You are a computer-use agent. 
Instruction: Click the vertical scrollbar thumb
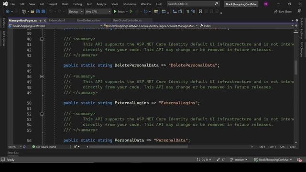click(296, 67)
